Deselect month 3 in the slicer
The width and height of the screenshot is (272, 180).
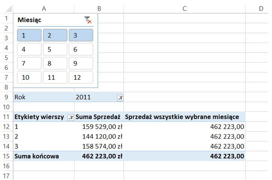tap(81, 35)
